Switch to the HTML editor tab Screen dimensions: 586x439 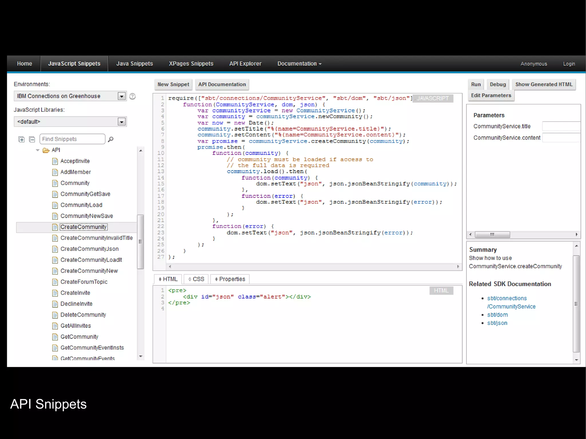[168, 279]
